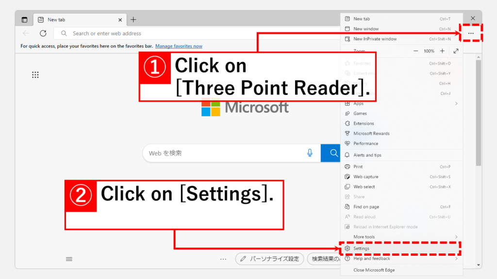497x279 pixels.
Task: Open the page bottom three-dot options
Action: coord(223,259)
